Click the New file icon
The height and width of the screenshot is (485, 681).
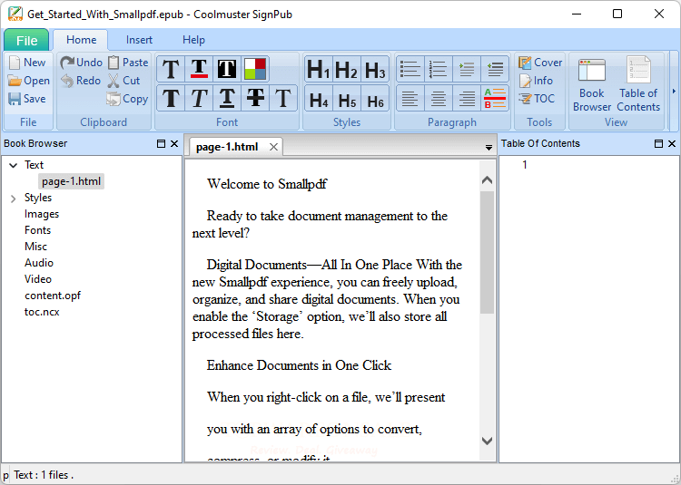click(15, 63)
